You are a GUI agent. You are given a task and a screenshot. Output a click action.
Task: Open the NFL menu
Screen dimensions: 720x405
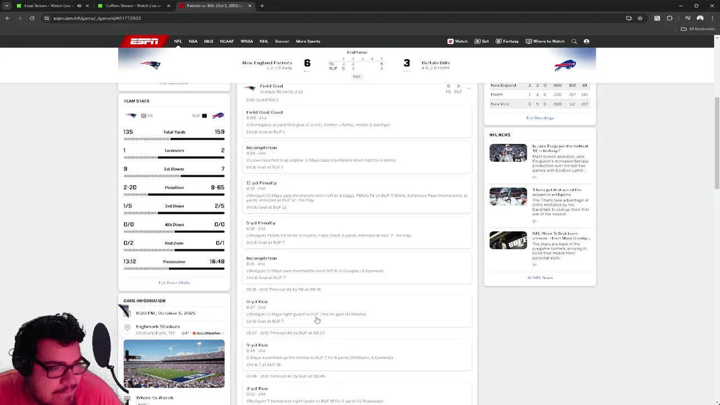pyautogui.click(x=178, y=41)
